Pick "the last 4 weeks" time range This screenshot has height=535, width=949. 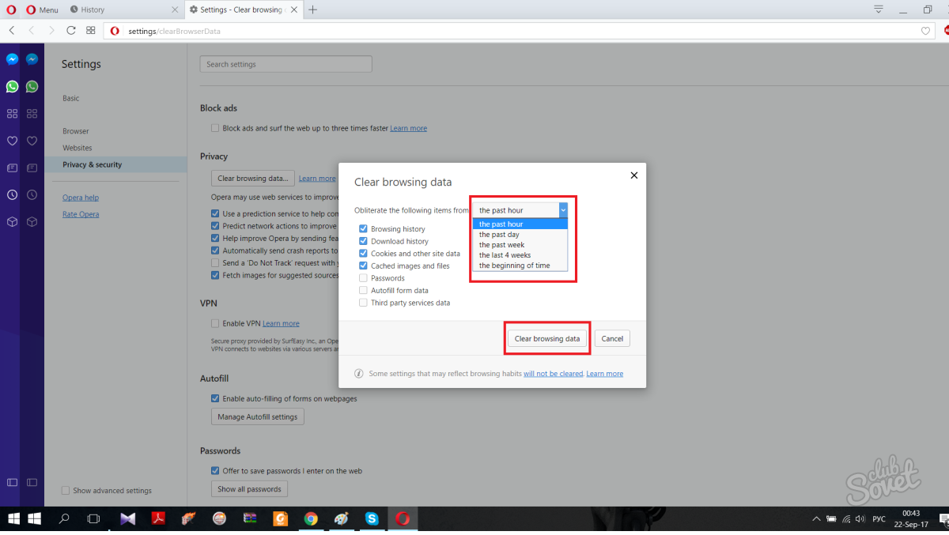coord(505,255)
